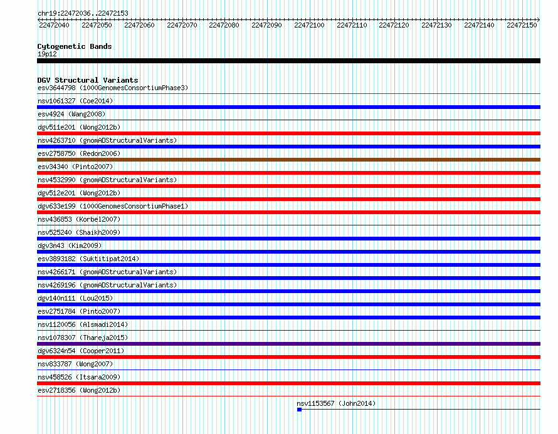Select the 19p12 band label
The height and width of the screenshot is (434, 558).
(47, 54)
